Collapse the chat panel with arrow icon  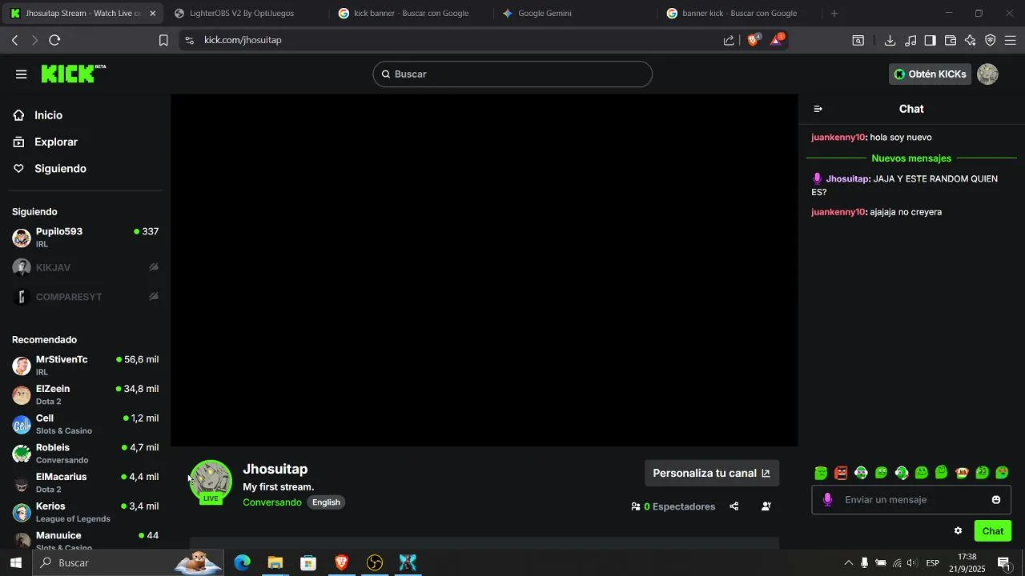click(x=818, y=109)
